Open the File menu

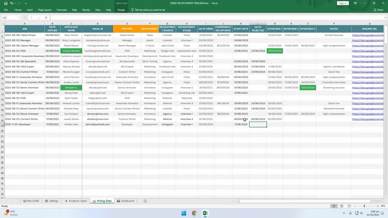[6, 10]
